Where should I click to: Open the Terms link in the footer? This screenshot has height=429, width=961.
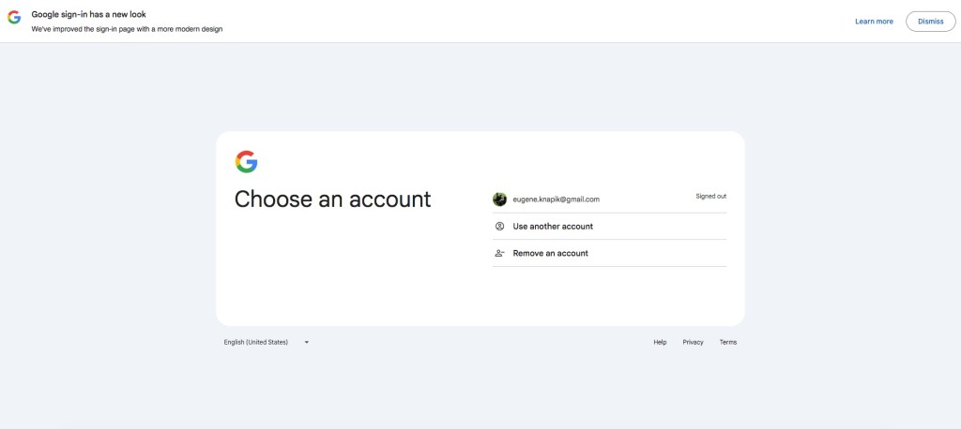728,342
